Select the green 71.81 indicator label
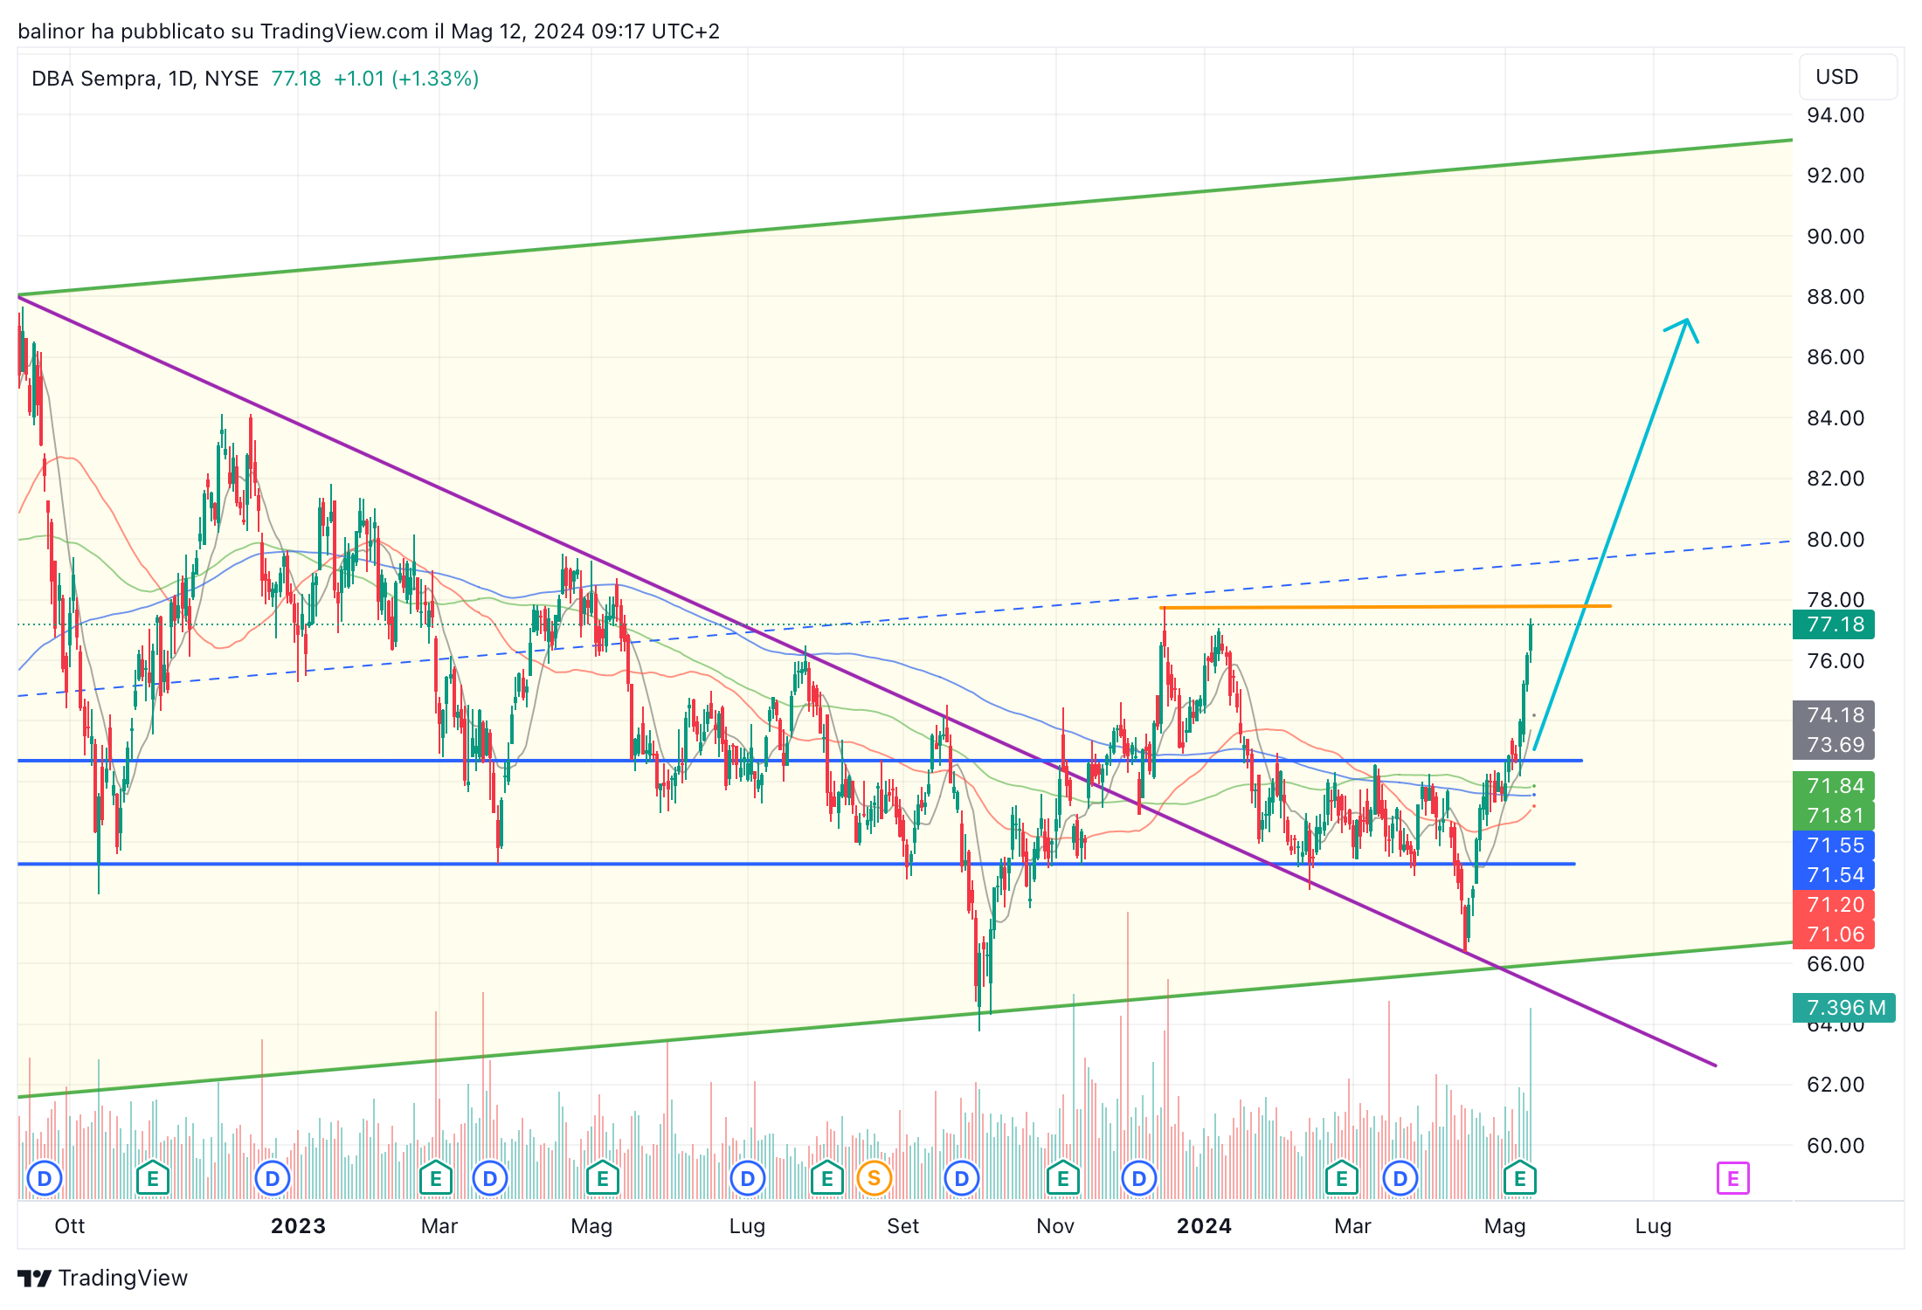Viewport: 1922px width, 1310px height. (1834, 816)
